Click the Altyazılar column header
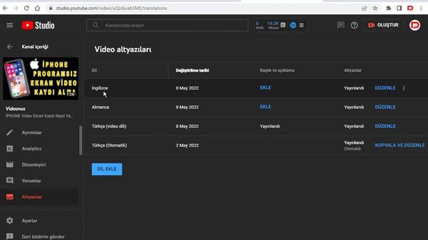The height and width of the screenshot is (240, 428). click(x=352, y=71)
